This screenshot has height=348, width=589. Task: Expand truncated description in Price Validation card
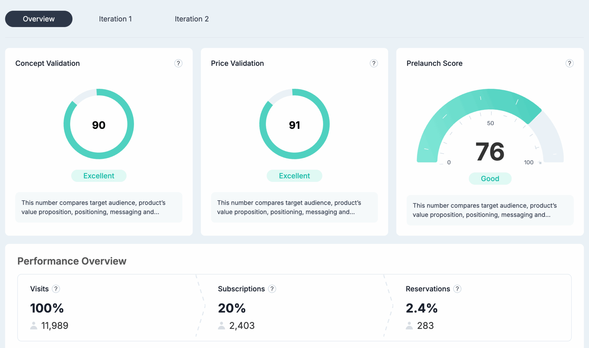[x=294, y=207]
